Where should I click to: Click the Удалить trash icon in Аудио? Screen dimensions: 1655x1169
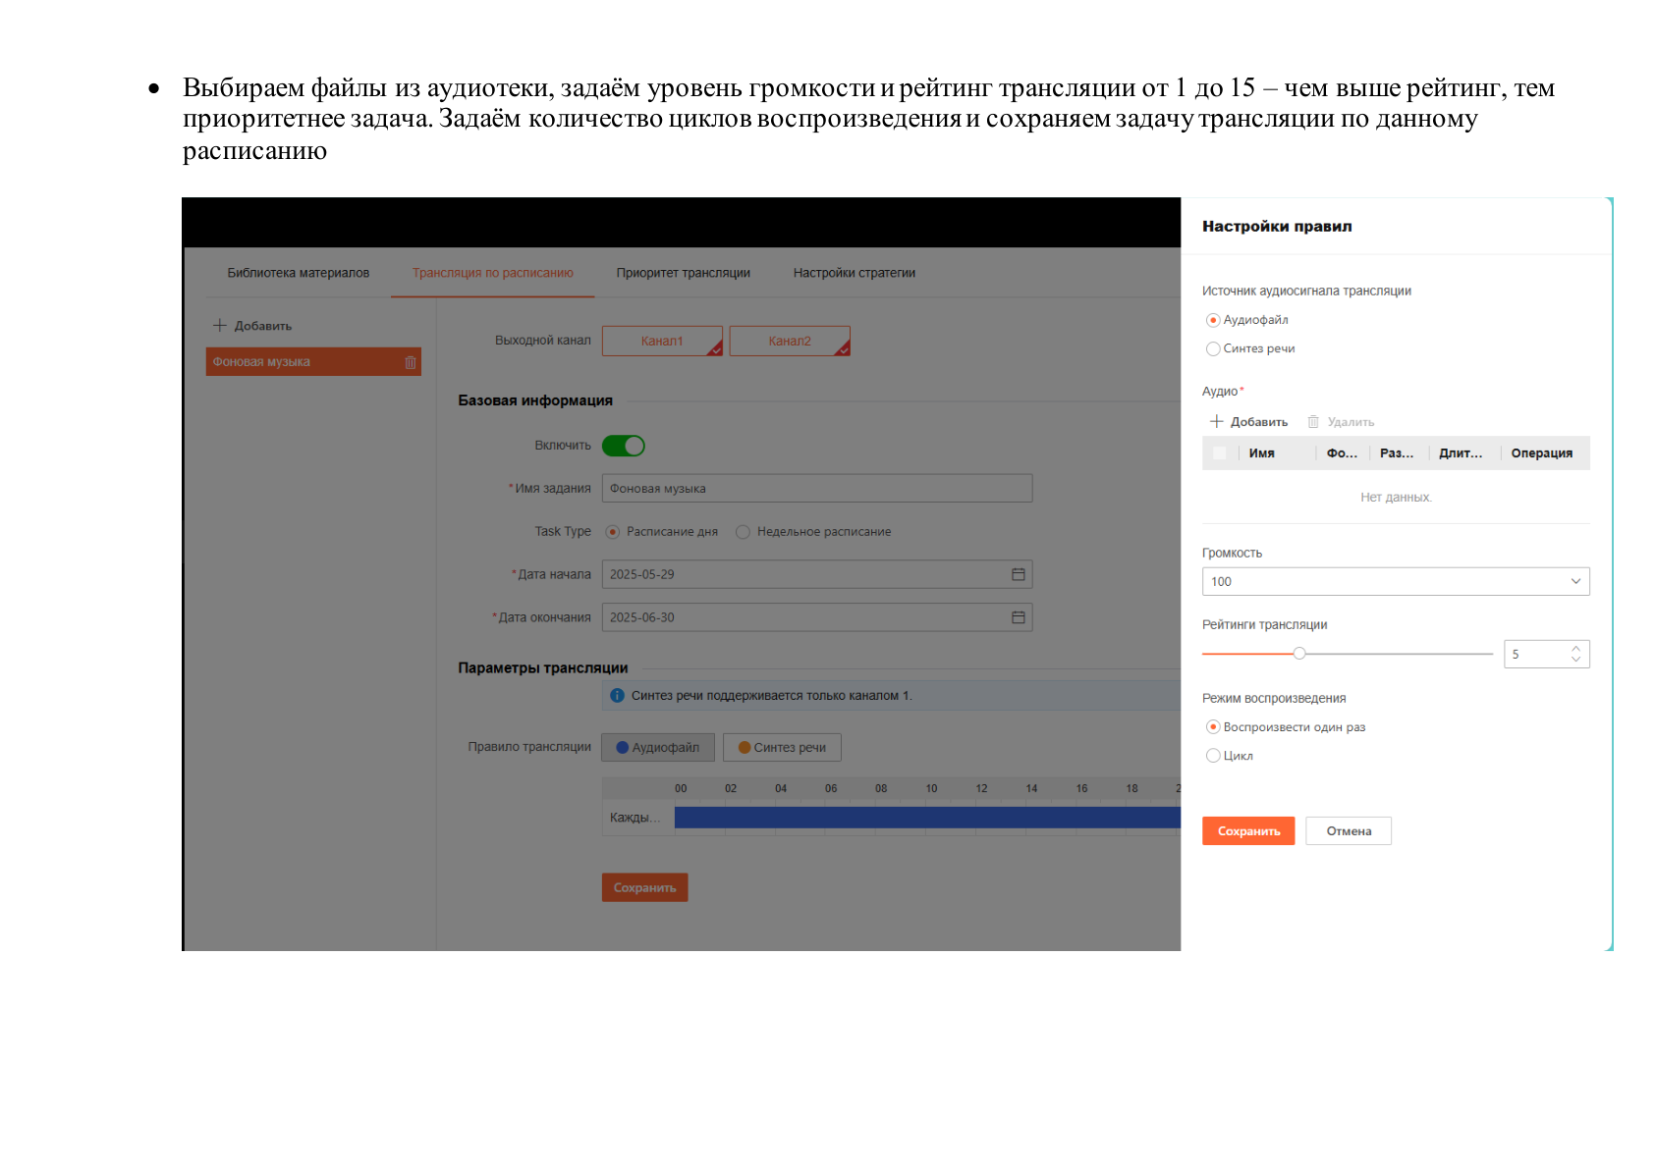tap(1313, 422)
